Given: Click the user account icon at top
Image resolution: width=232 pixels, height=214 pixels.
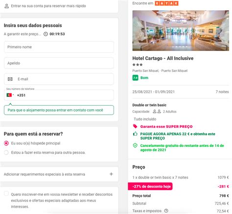Looking at the screenshot, I should point(7,6).
